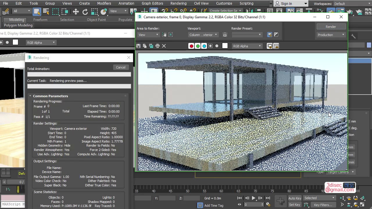
Task: Toggle UI display icon beside overlay
Action: tap(276, 46)
